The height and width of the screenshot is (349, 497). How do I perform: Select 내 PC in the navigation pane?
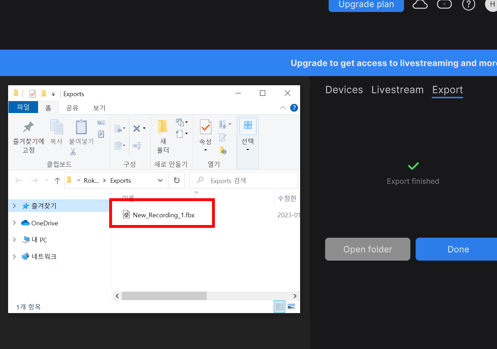coord(34,240)
